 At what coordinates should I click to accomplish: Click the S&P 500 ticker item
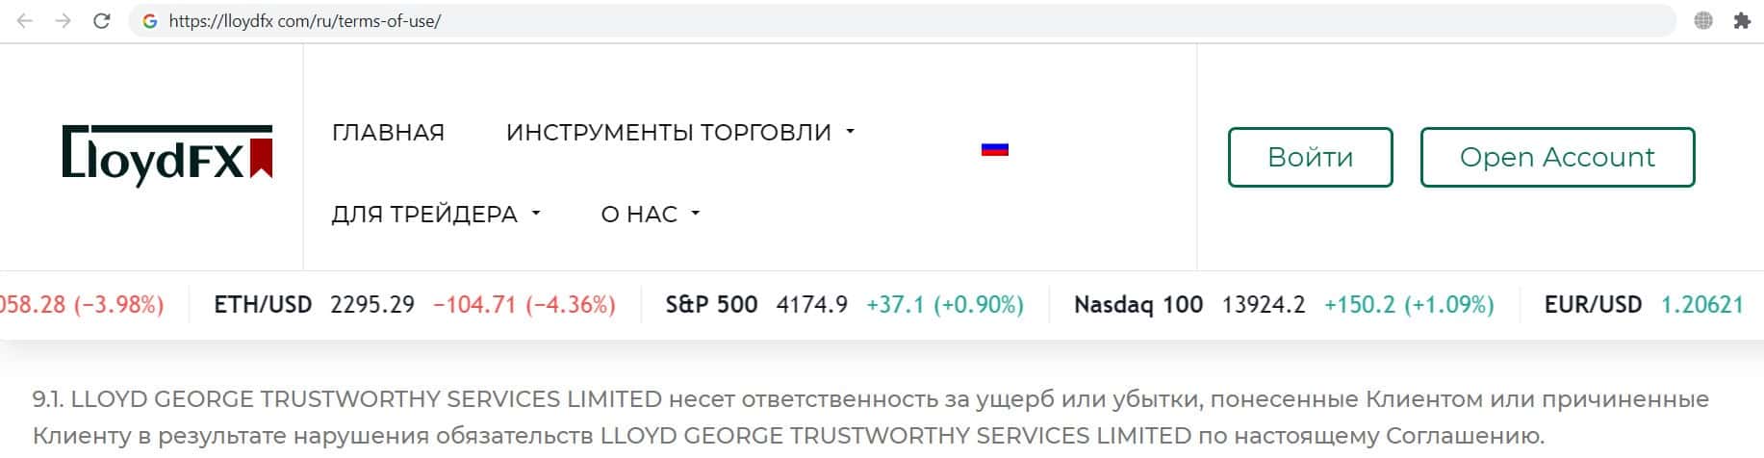(x=844, y=305)
